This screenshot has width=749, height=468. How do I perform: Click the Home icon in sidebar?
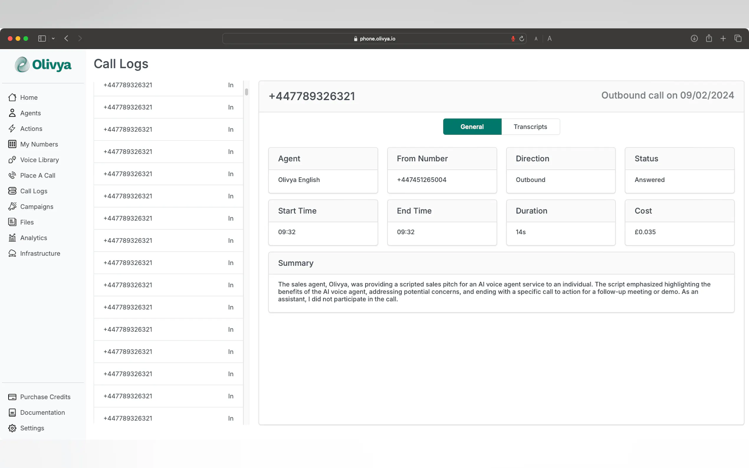12,98
